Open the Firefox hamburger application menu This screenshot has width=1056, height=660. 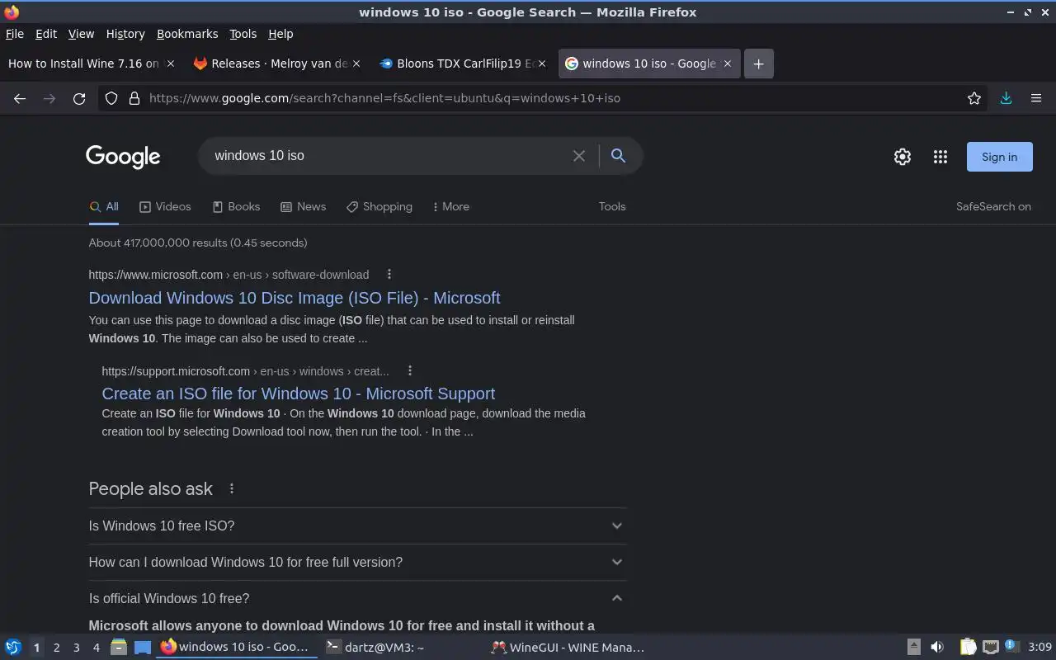pos(1036,98)
